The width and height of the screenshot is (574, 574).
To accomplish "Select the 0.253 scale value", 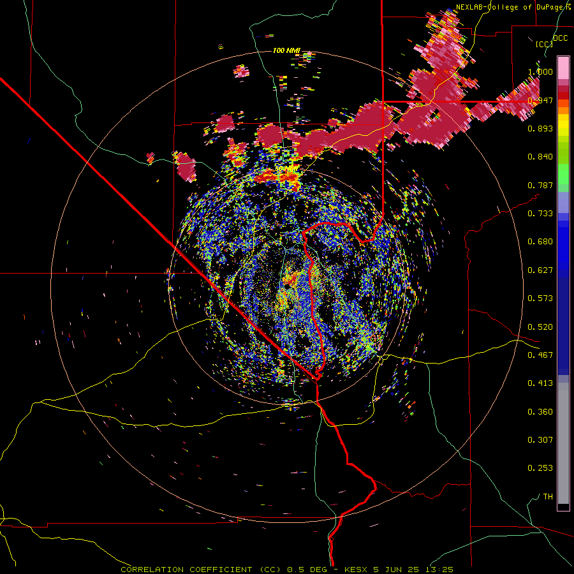I will tap(540, 468).
